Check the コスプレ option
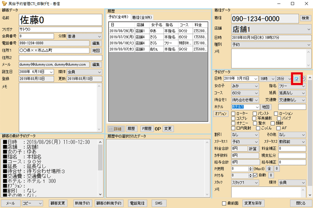 [x=234, y=118]
